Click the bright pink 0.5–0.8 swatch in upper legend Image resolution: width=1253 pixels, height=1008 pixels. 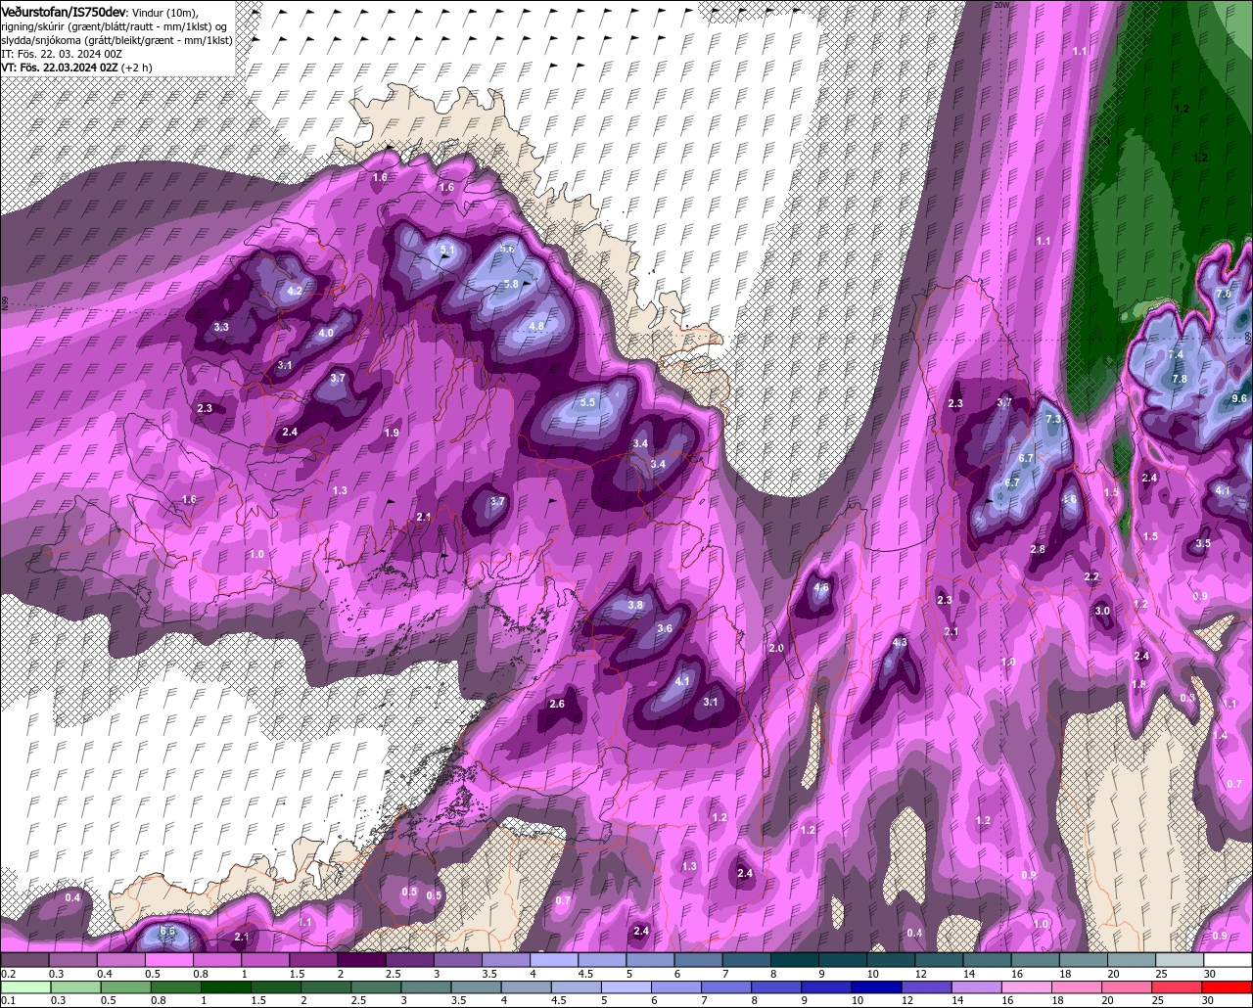(170, 960)
